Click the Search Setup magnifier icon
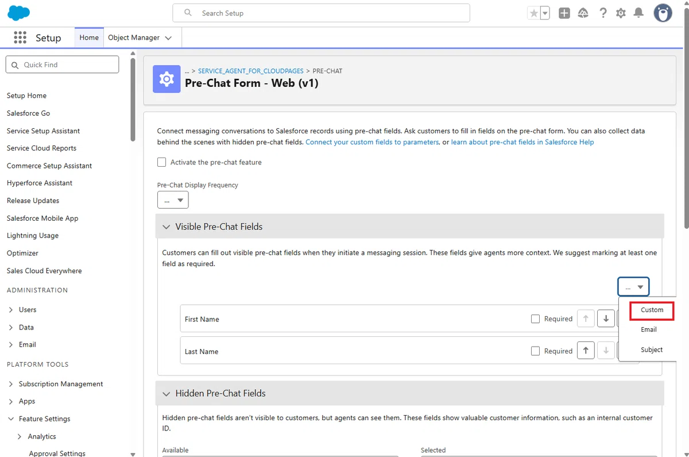689x457 pixels. [x=188, y=13]
